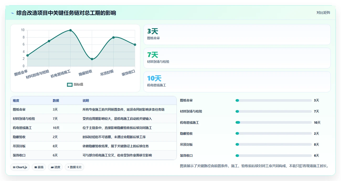Click the 隐蔽验收 progress bar
341x181 pixels.
(x=274, y=133)
